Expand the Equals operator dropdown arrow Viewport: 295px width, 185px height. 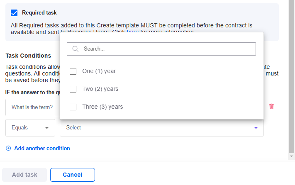47,128
